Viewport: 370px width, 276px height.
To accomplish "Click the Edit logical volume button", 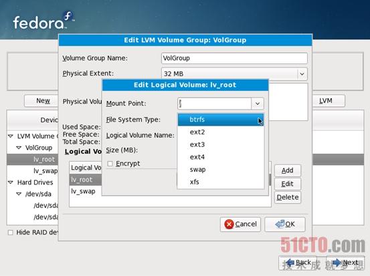I will point(288,184).
